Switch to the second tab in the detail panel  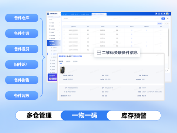click(x=68, y=61)
